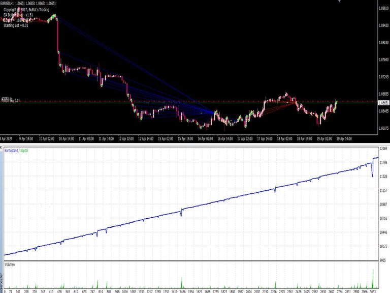390x293 pixels.
Task: Click the 1486 trade number on graph axis
Action: [x=183, y=291]
